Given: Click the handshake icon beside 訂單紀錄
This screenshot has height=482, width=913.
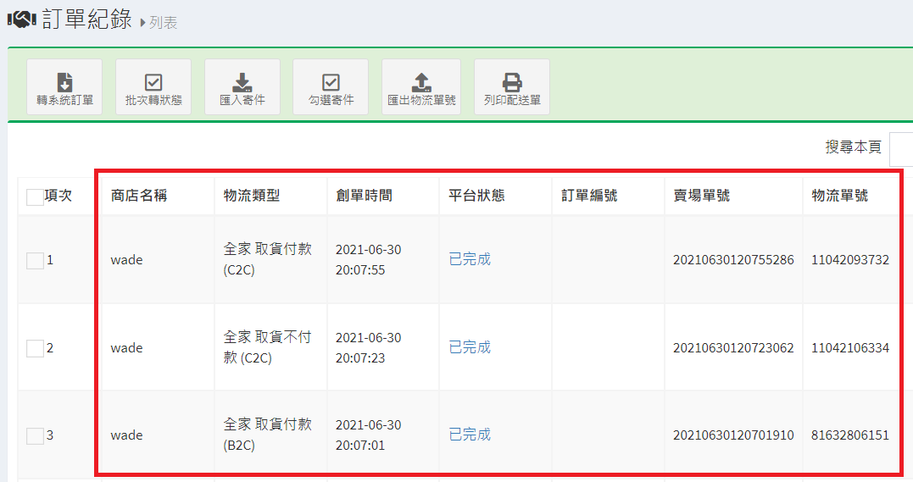Looking at the screenshot, I should coord(21,19).
